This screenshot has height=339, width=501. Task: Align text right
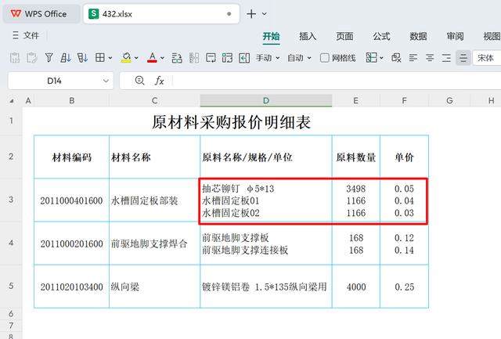(446, 58)
